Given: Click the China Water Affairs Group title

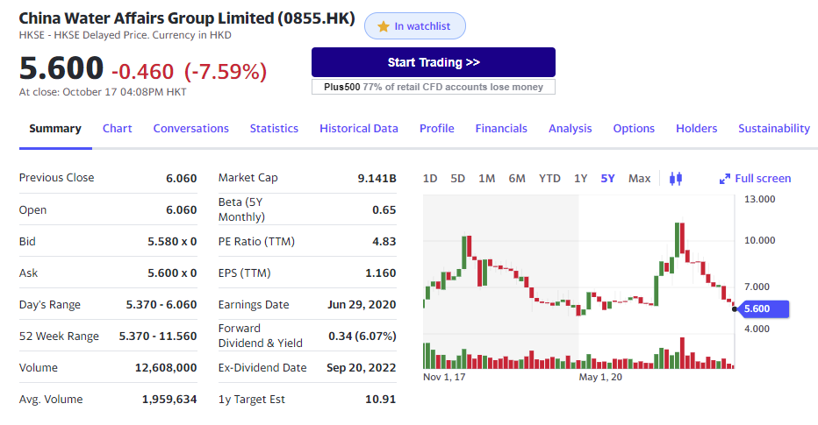Looking at the screenshot, I should [x=187, y=18].
